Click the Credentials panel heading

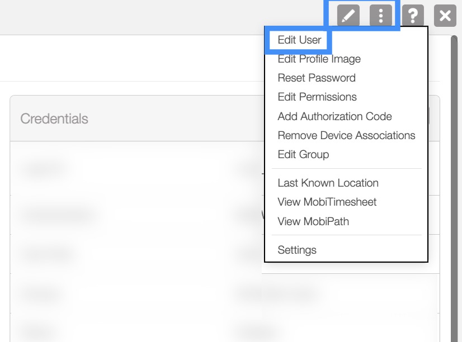point(54,118)
